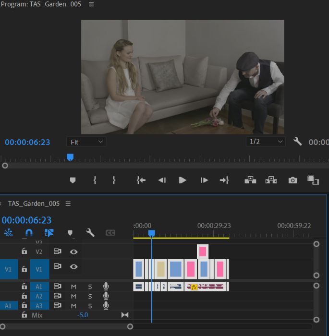329x336 pixels.
Task: Click V1 source patching indicator
Action: click(x=9, y=269)
